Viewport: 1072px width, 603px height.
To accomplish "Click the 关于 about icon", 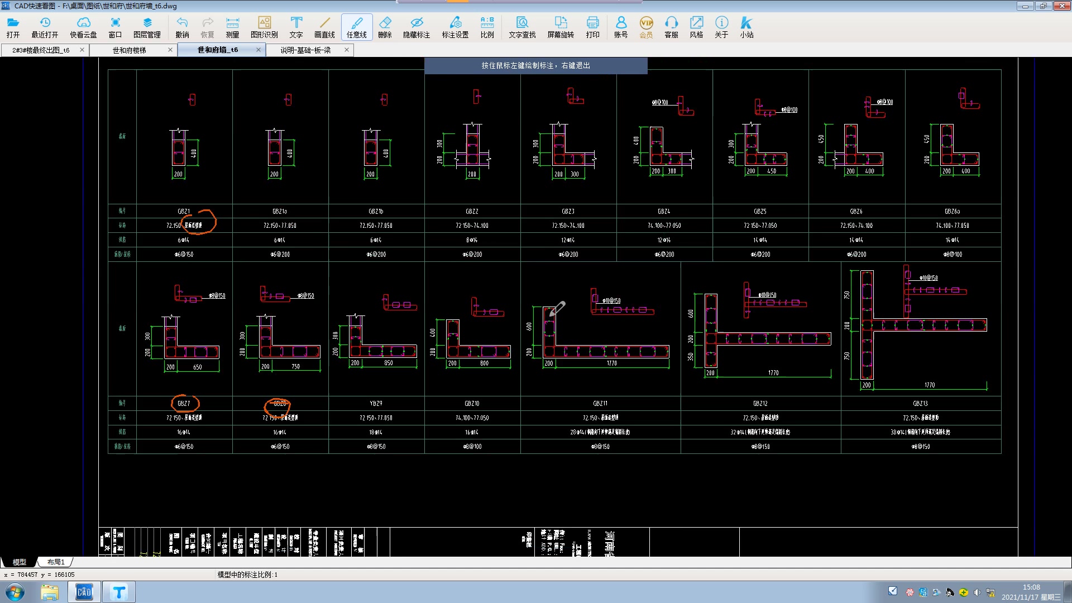I will click(721, 27).
